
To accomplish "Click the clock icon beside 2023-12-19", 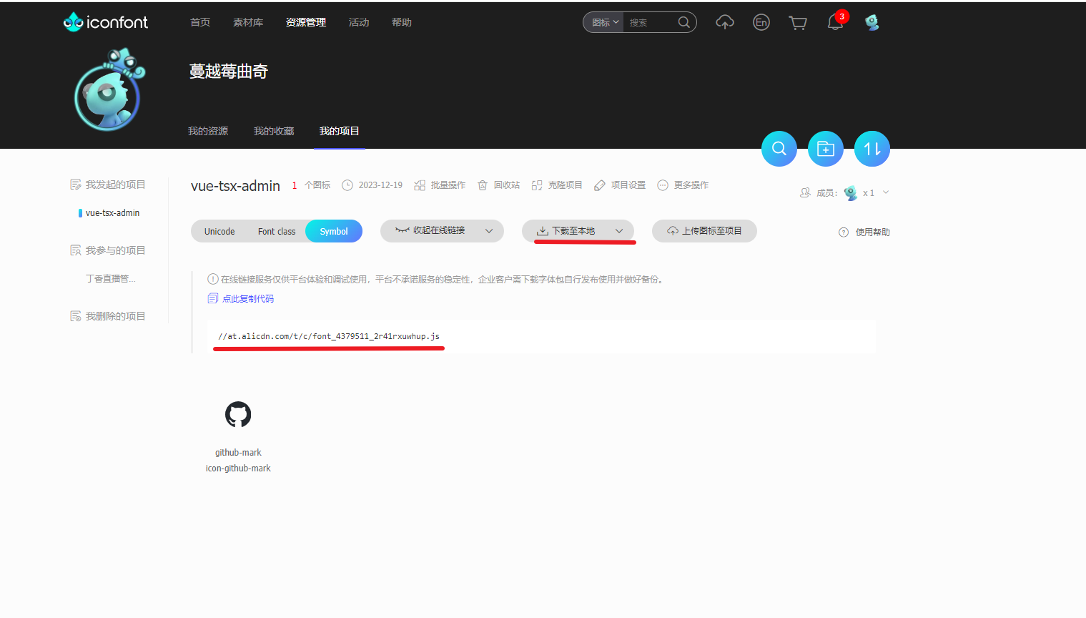I will (x=347, y=185).
